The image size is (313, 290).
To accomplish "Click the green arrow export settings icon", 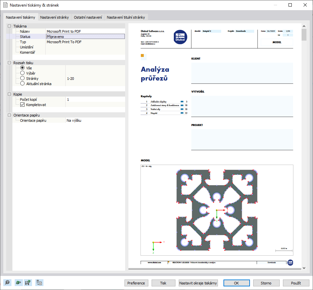I will (19, 282).
